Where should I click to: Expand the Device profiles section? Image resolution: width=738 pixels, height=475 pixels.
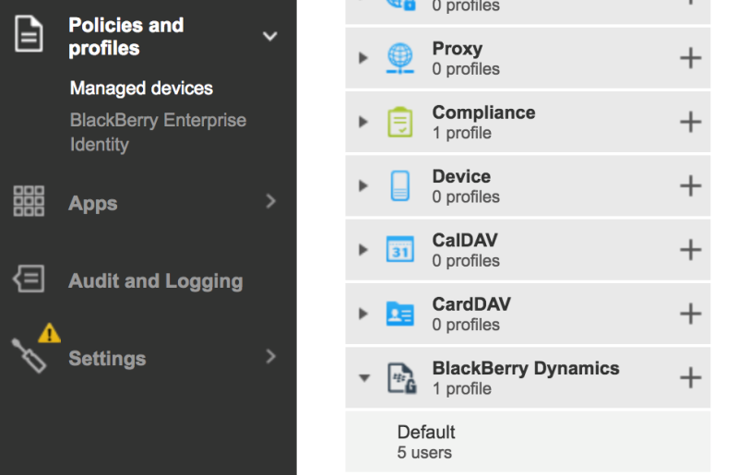(x=363, y=185)
